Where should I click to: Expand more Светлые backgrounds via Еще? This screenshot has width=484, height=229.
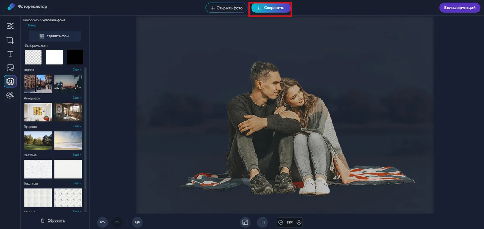(x=77, y=155)
